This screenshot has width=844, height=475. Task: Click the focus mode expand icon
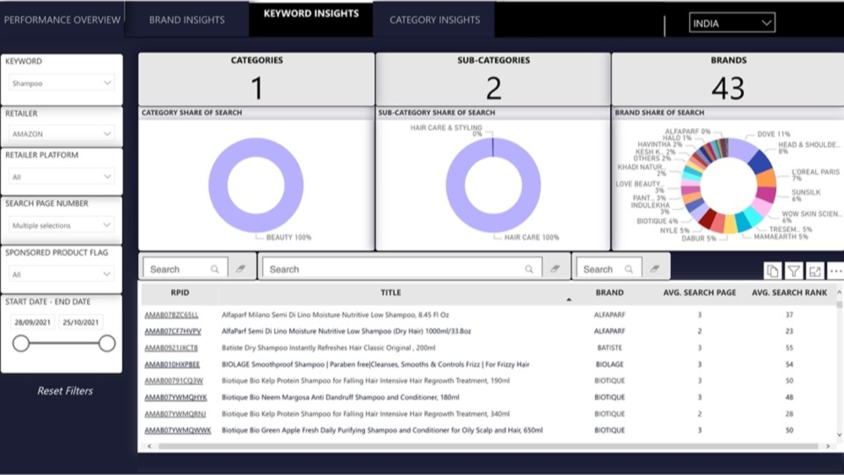click(815, 271)
